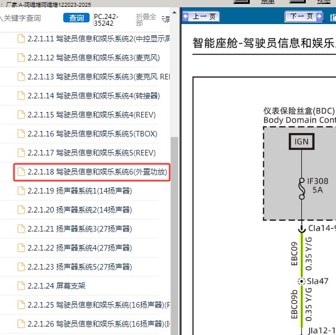The image size is (336, 335).
Task: Click the EBC09 wire label
Action: (x=295, y=254)
